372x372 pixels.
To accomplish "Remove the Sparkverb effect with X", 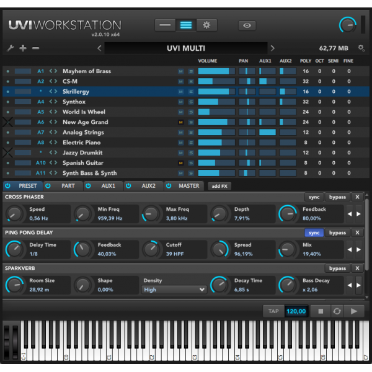I will click(x=357, y=268).
